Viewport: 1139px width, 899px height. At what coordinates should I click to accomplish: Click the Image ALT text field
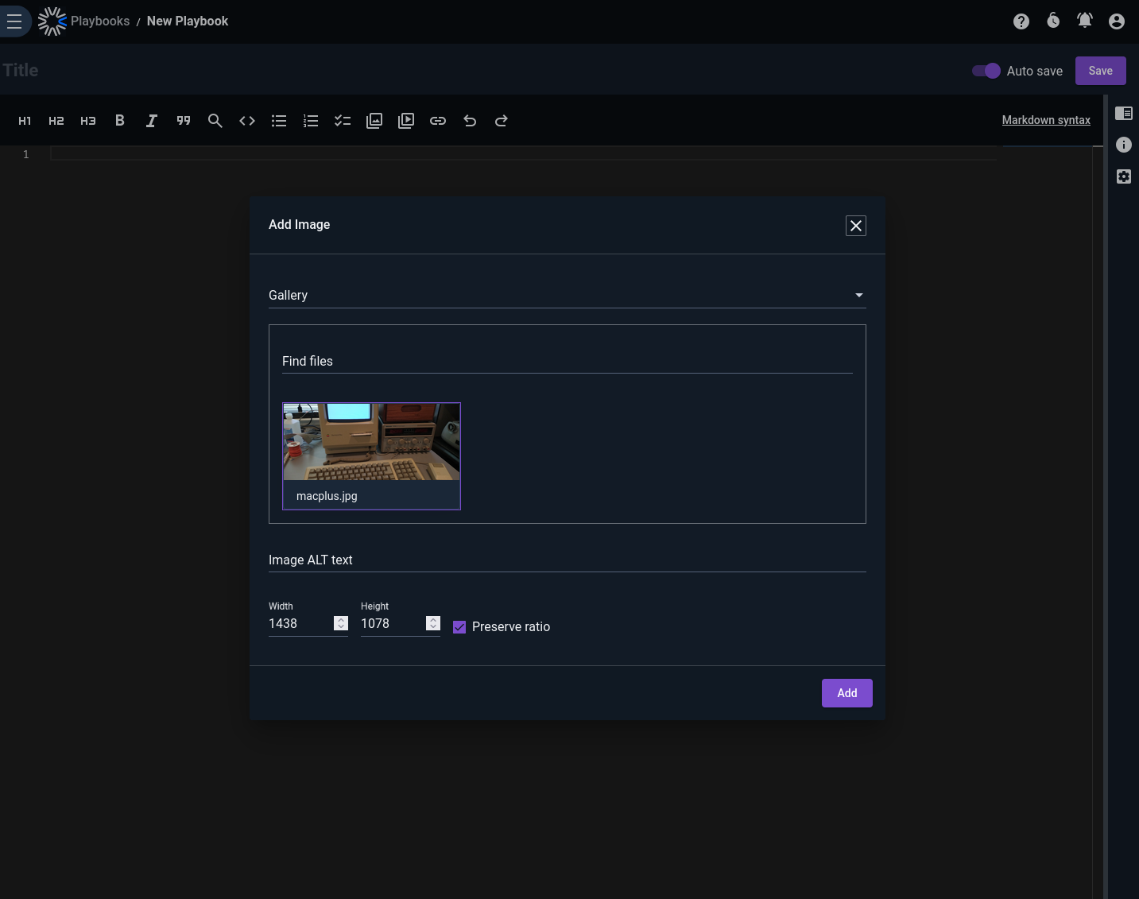[x=568, y=560]
